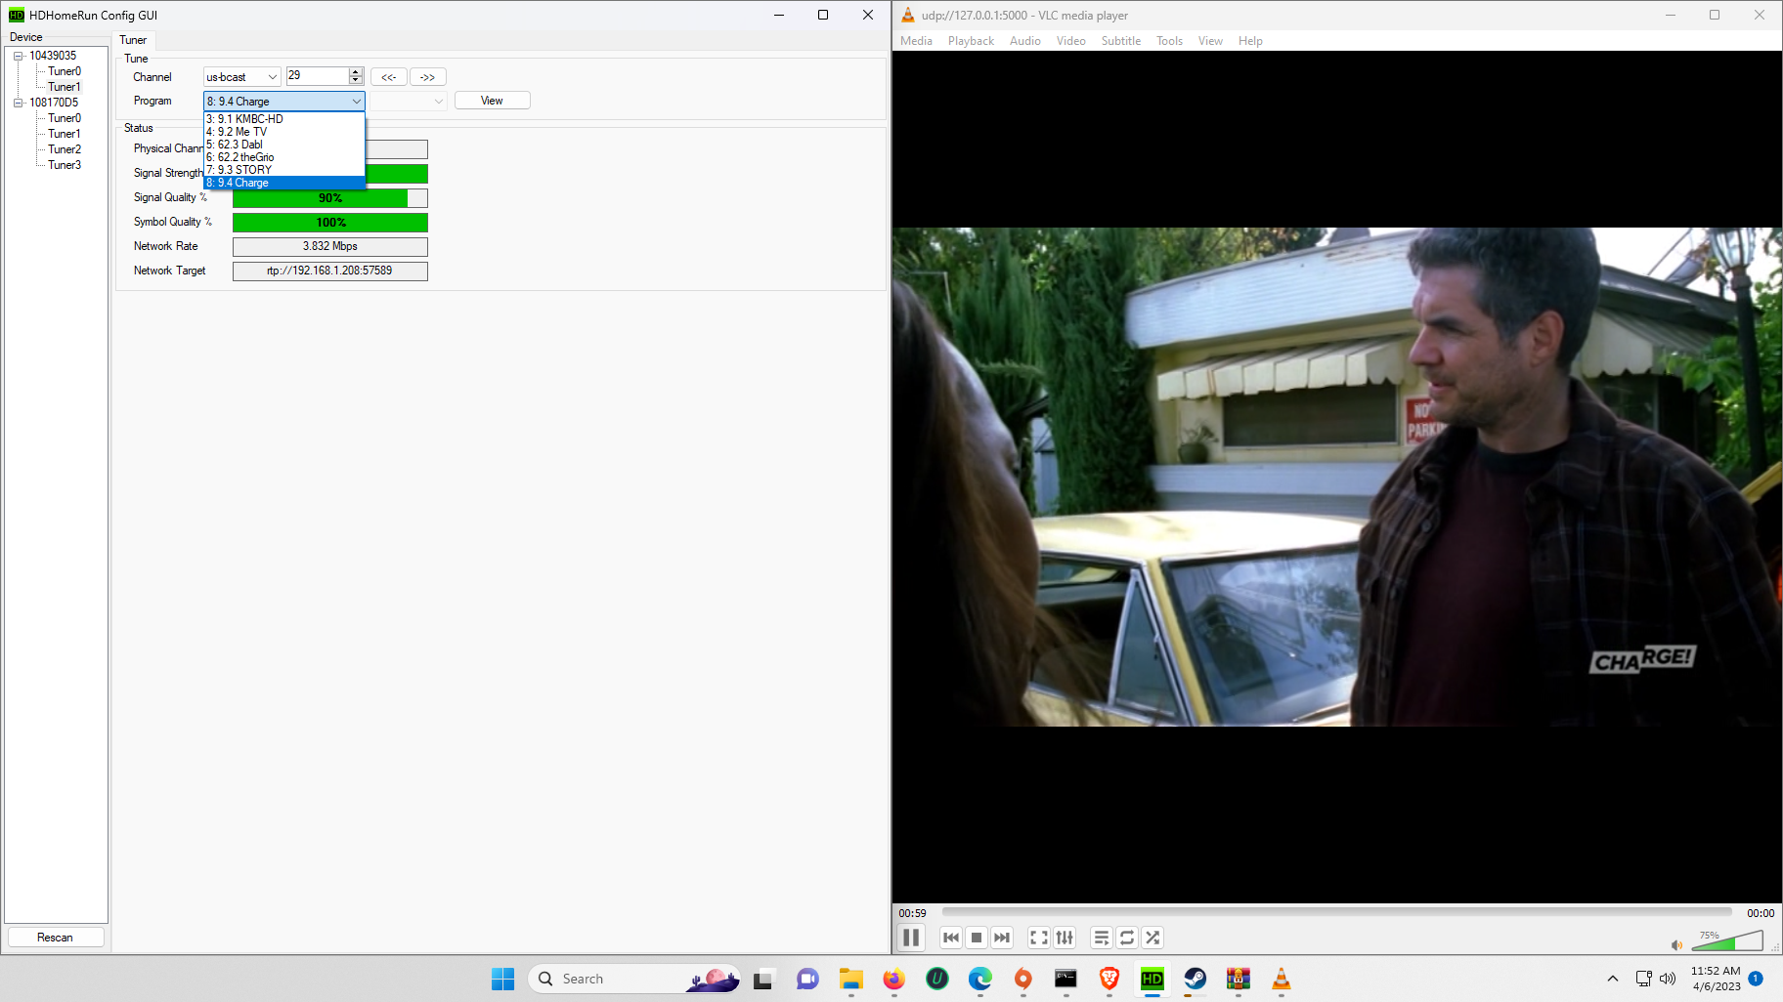Select the Tuner tab in HDHomeRun
Viewport: 1783px width, 1002px height.
point(133,40)
